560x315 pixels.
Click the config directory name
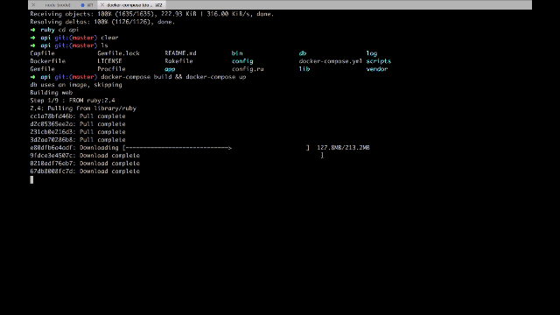[242, 61]
